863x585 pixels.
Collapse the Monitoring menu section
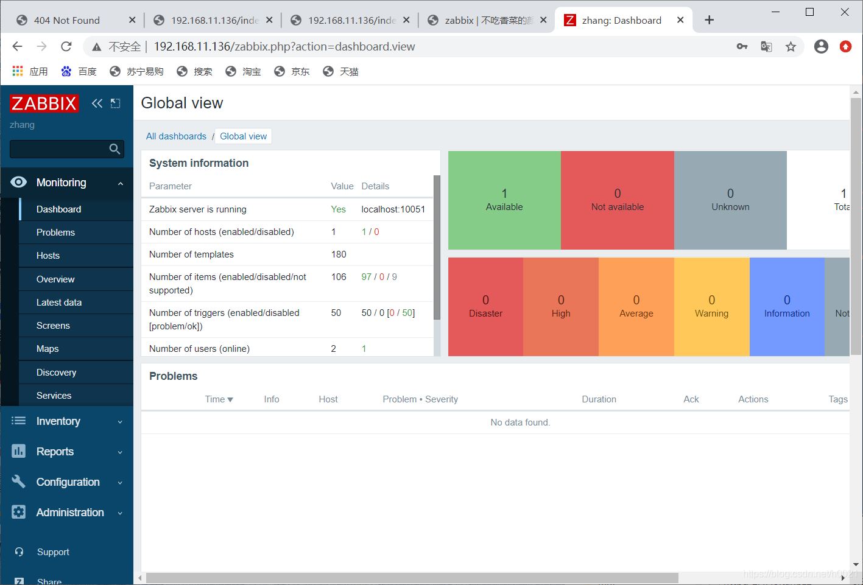(121, 183)
